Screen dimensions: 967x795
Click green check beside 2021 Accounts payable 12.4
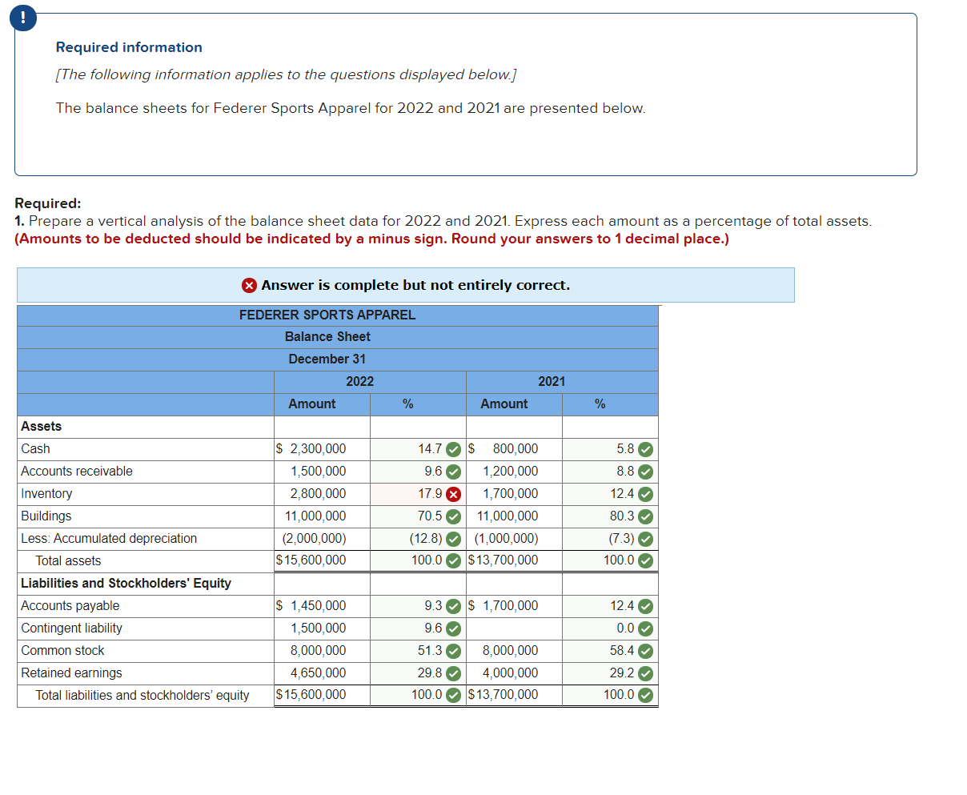tap(645, 606)
